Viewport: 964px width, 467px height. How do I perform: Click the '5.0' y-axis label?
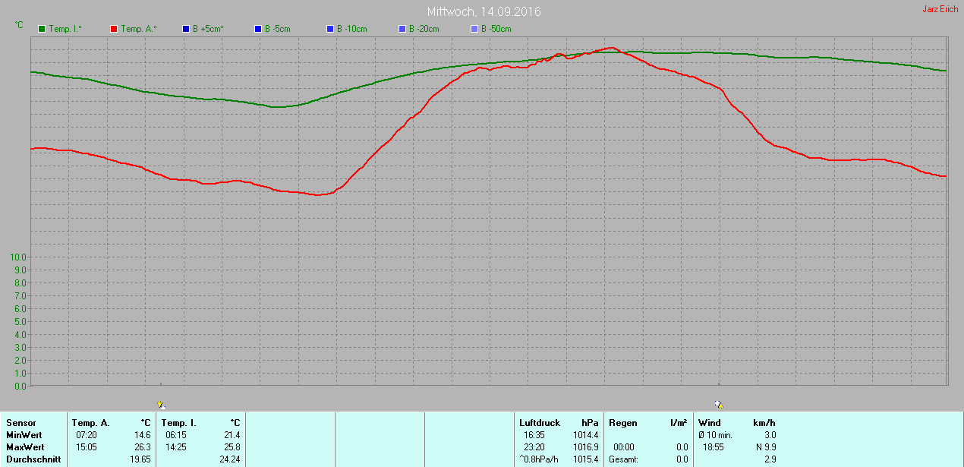click(20, 321)
